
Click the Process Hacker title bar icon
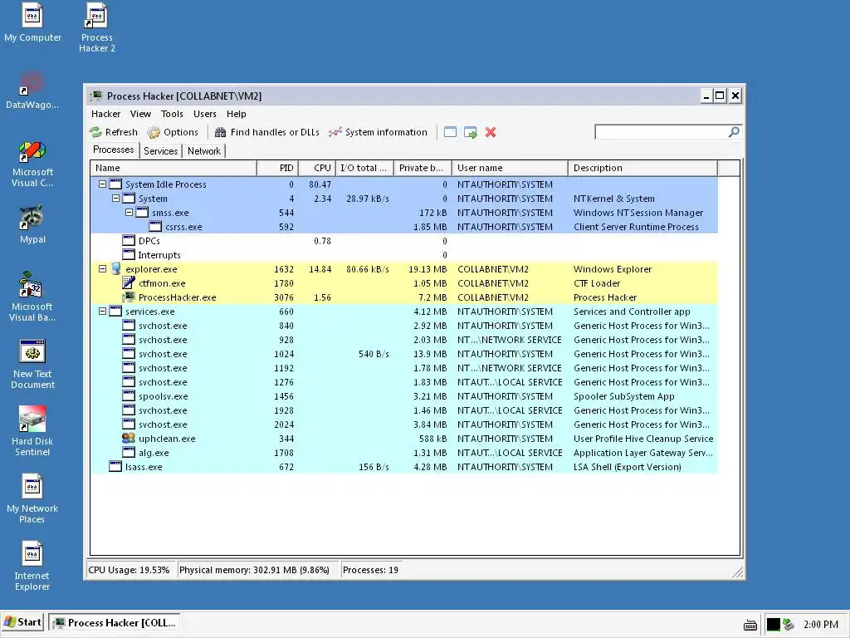pos(96,96)
